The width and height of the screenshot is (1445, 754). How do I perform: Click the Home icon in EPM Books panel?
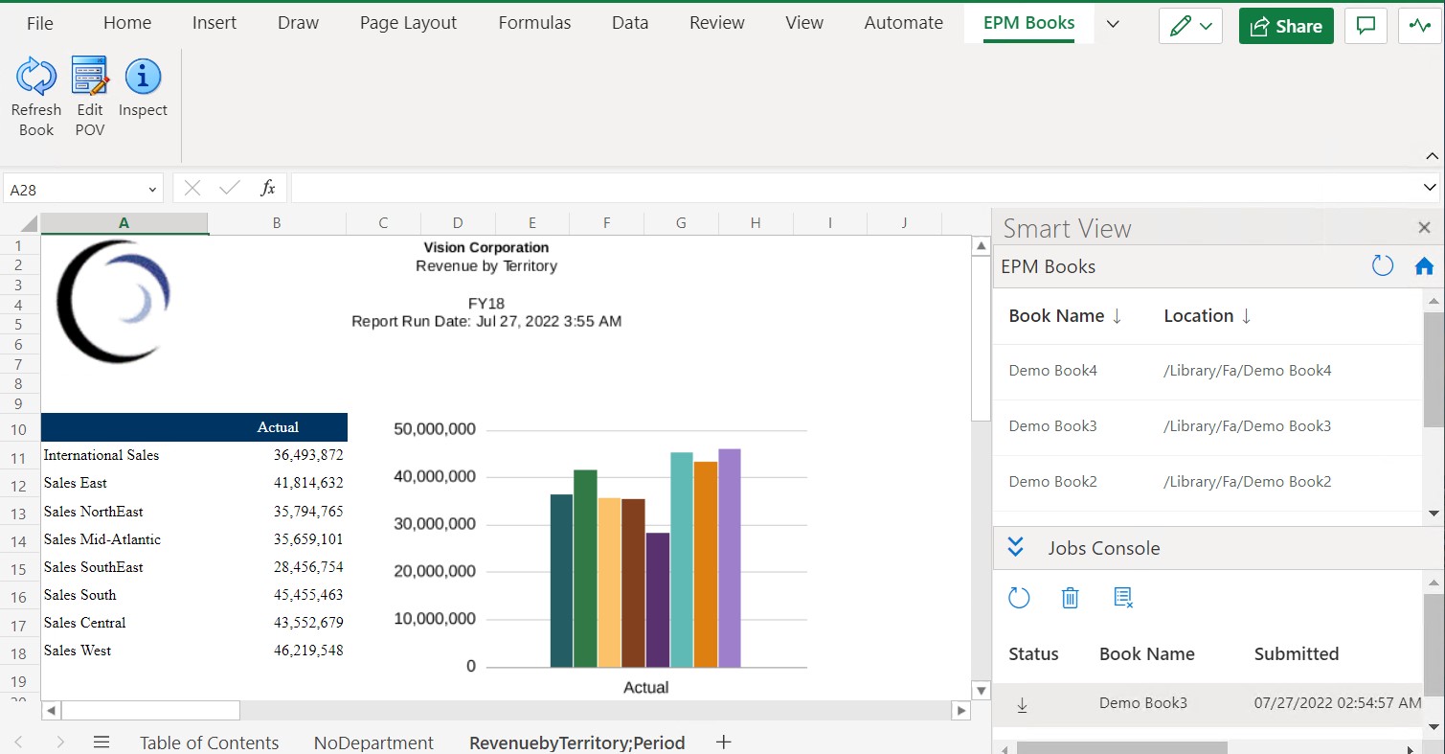point(1424,266)
